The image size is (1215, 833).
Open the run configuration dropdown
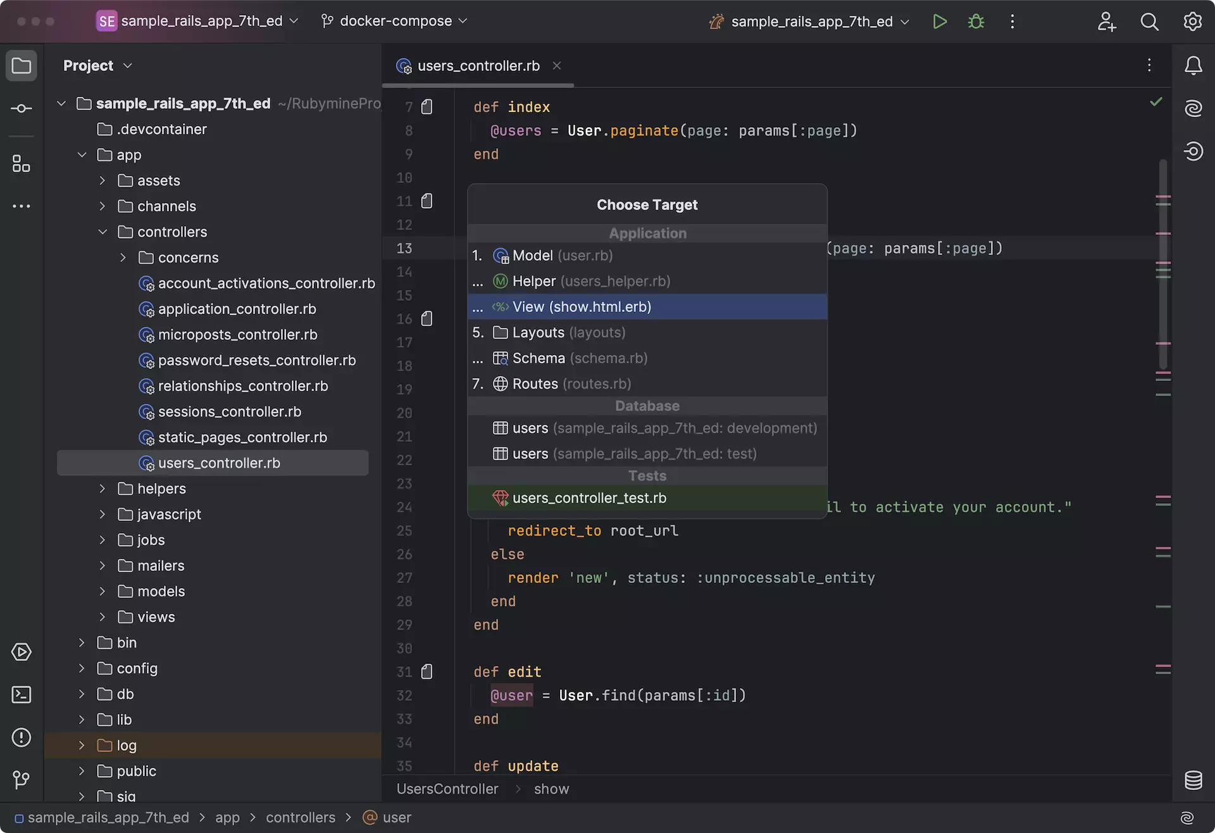(811, 22)
